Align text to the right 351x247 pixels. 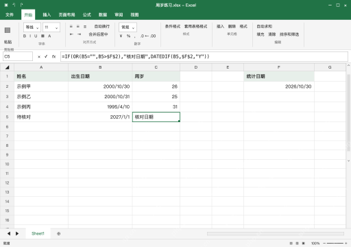85,27
